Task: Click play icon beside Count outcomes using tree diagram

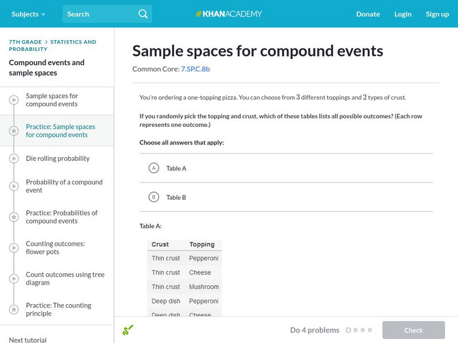Action: [x=14, y=278]
